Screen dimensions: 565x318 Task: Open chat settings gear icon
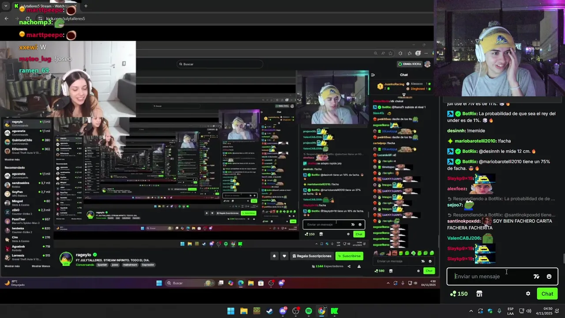click(528, 294)
